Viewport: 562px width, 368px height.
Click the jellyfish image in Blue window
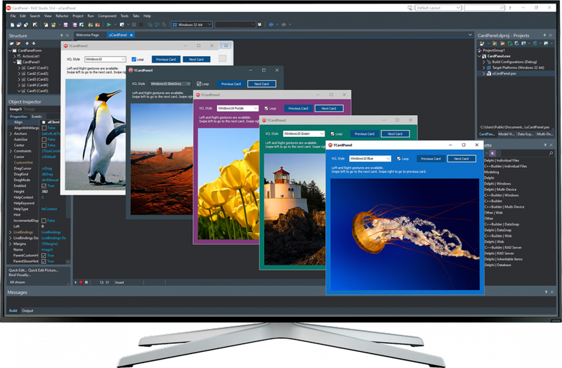(405, 234)
